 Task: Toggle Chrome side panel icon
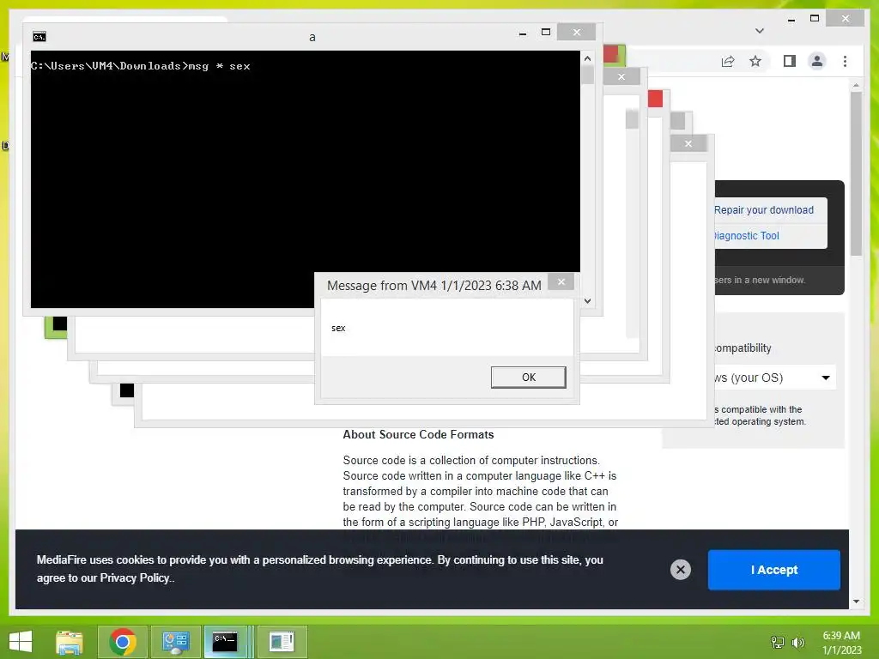point(790,61)
